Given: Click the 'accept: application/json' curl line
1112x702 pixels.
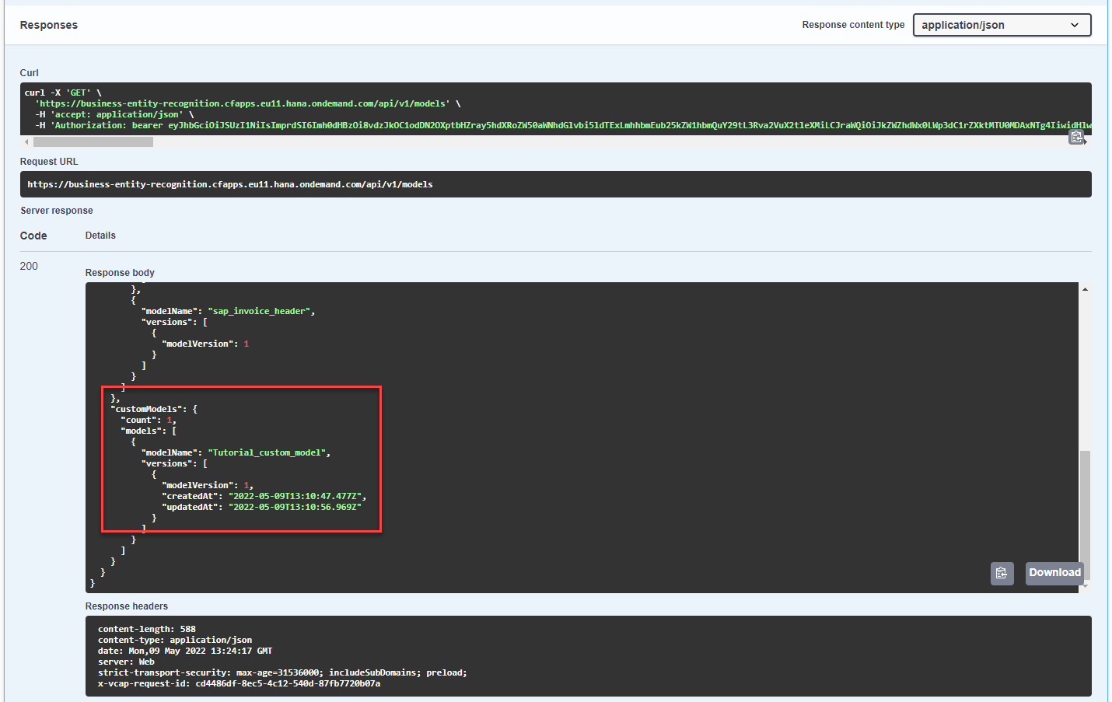Looking at the screenshot, I should coord(114,114).
